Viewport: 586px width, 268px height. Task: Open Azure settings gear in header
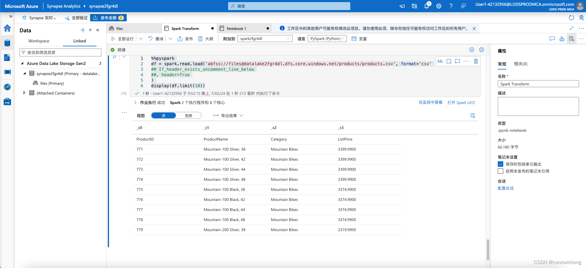click(x=439, y=6)
